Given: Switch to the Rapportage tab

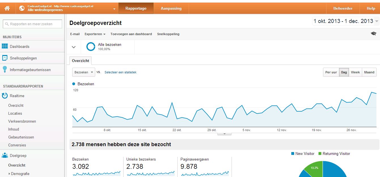Looking at the screenshot, I should pyautogui.click(x=136, y=8).
